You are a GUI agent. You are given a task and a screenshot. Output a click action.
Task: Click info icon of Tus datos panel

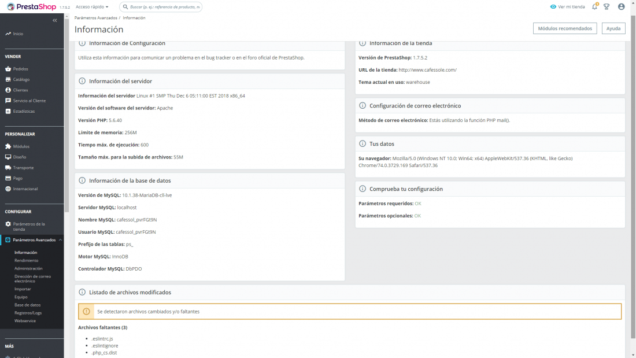(362, 143)
